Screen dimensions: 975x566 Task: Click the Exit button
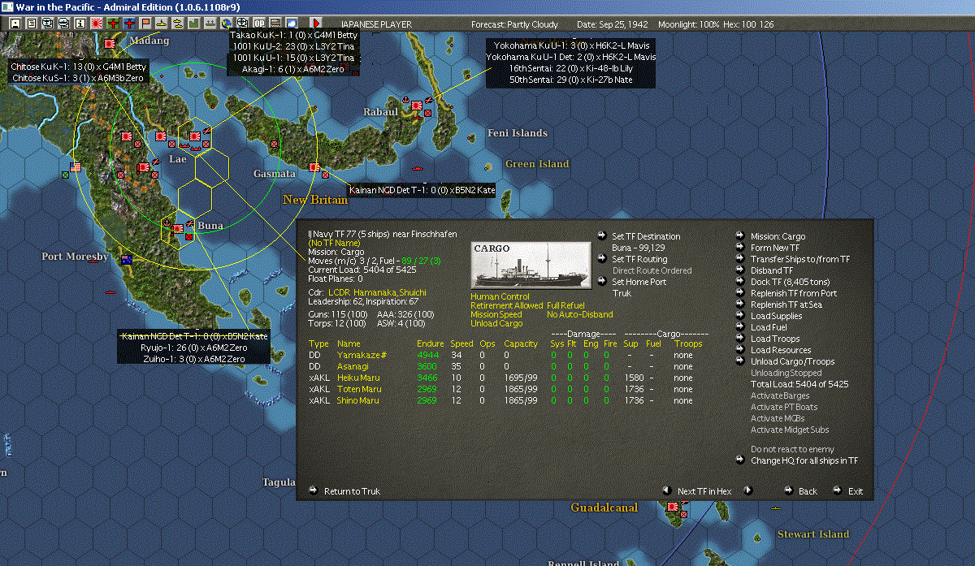click(856, 491)
